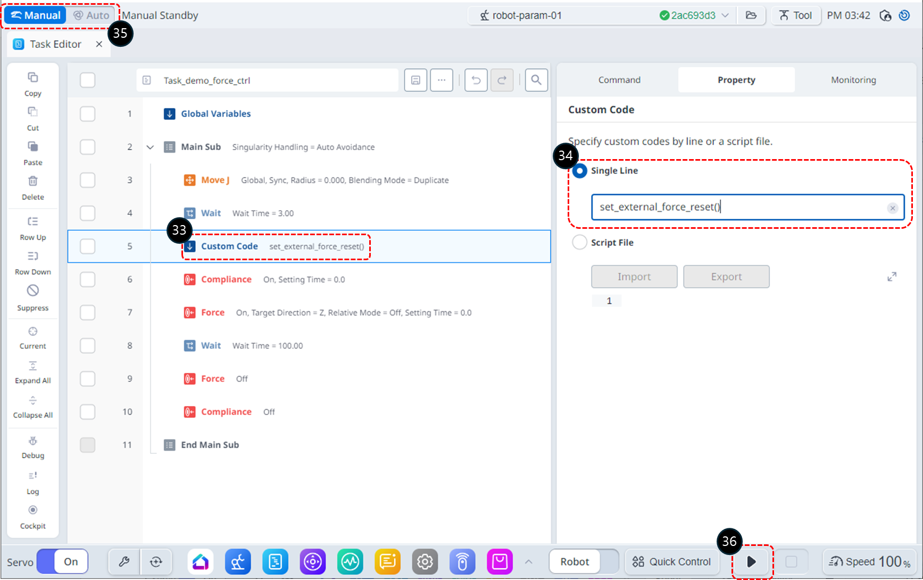Toggle the Servo On switch

62,562
